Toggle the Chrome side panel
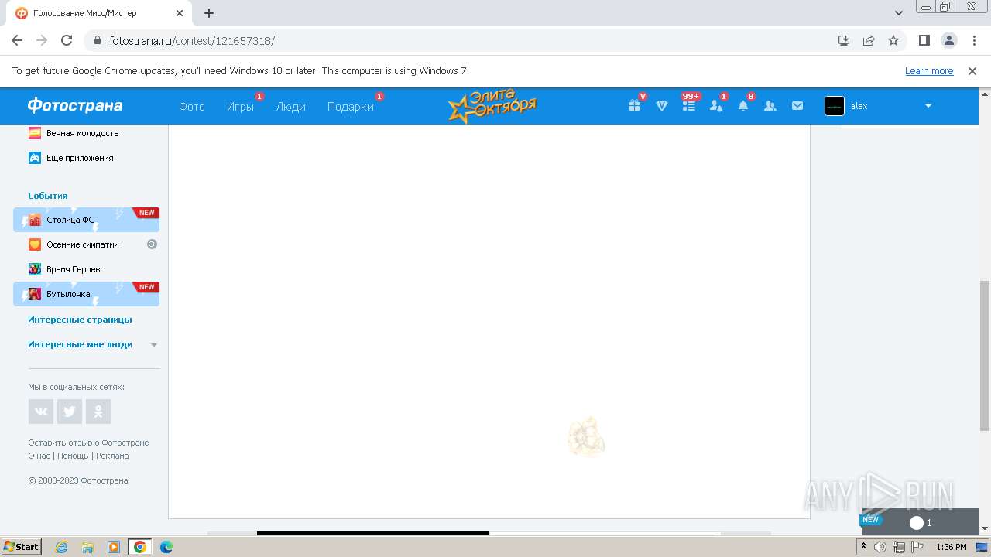The image size is (991, 557). click(924, 40)
